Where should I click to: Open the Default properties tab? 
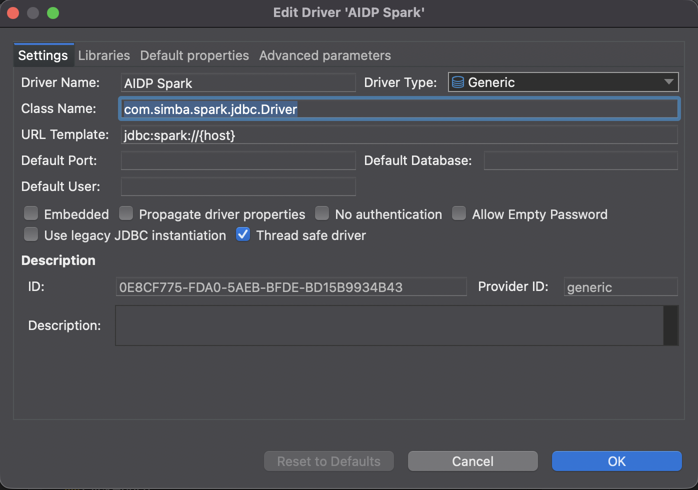[x=194, y=55]
